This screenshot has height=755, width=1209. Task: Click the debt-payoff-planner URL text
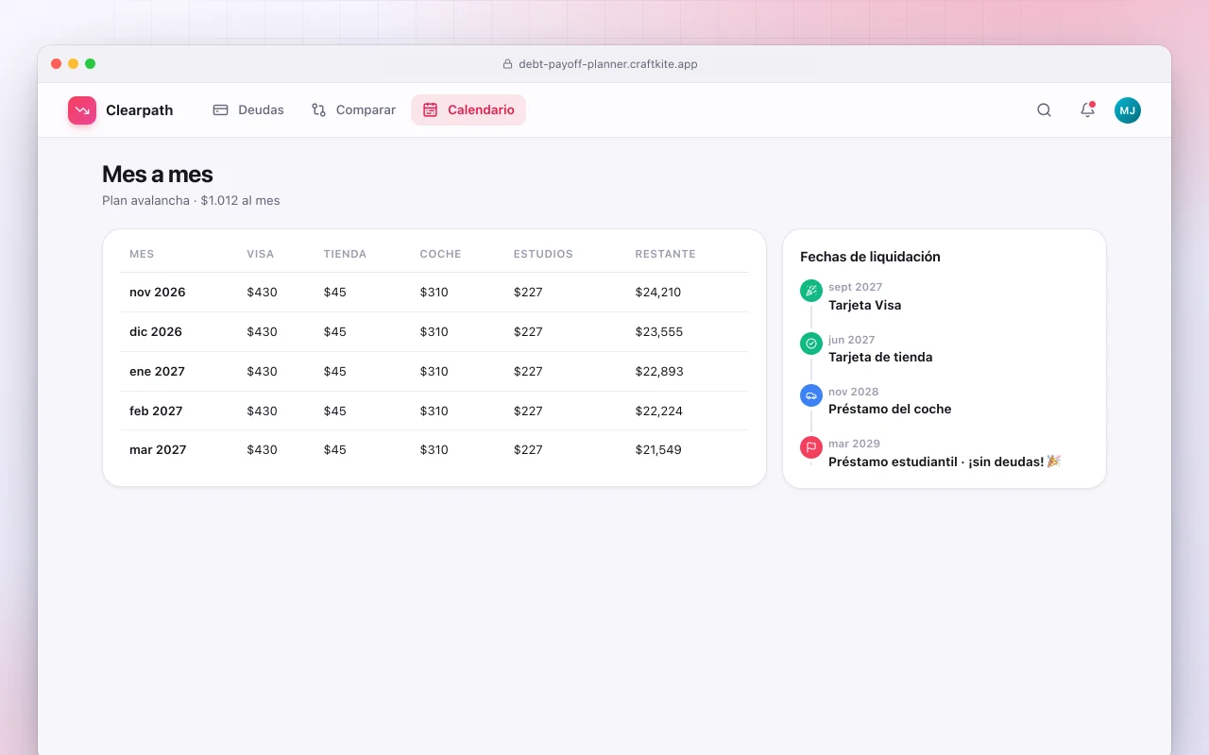[608, 64]
